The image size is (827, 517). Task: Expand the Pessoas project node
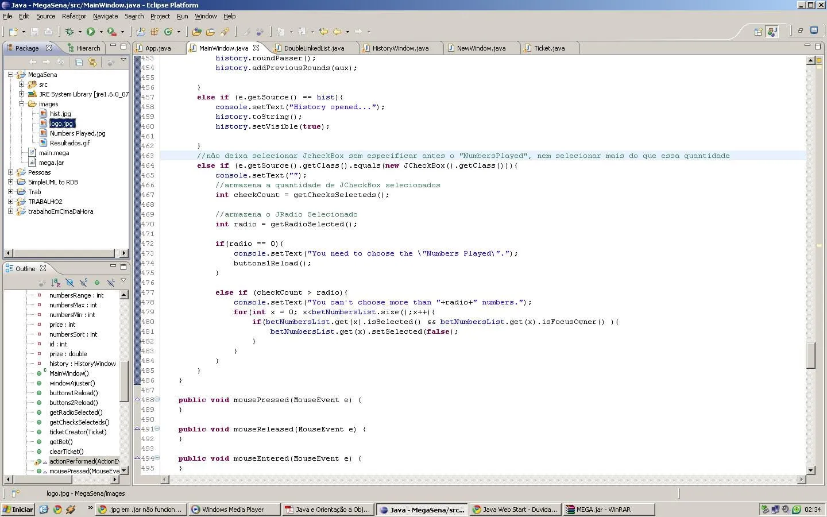10,172
